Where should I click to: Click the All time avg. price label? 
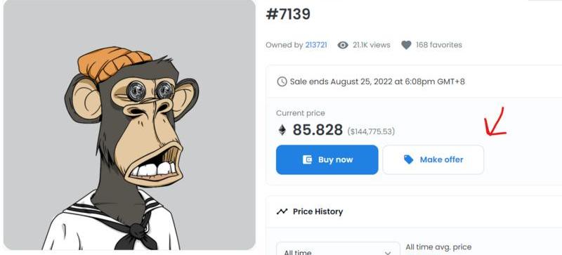(x=438, y=247)
